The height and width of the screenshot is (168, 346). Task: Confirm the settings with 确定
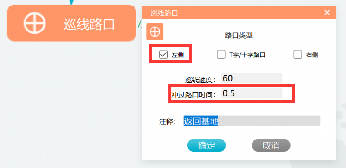click(207, 145)
